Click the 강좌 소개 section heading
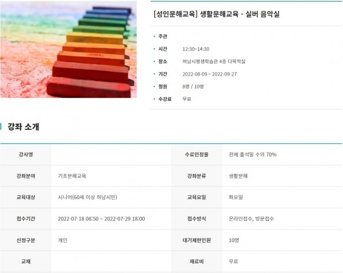Screen dimensions: 343x273 pos(23,126)
